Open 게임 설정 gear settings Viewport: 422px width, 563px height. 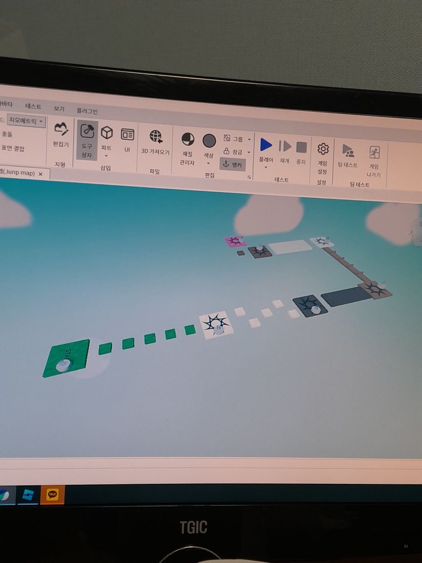click(x=322, y=158)
